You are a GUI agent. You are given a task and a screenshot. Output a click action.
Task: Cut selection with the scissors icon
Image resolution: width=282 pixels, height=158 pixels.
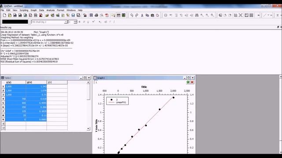click(142, 15)
